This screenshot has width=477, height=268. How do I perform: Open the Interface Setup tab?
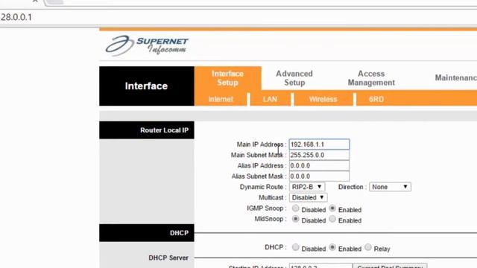[x=227, y=78]
